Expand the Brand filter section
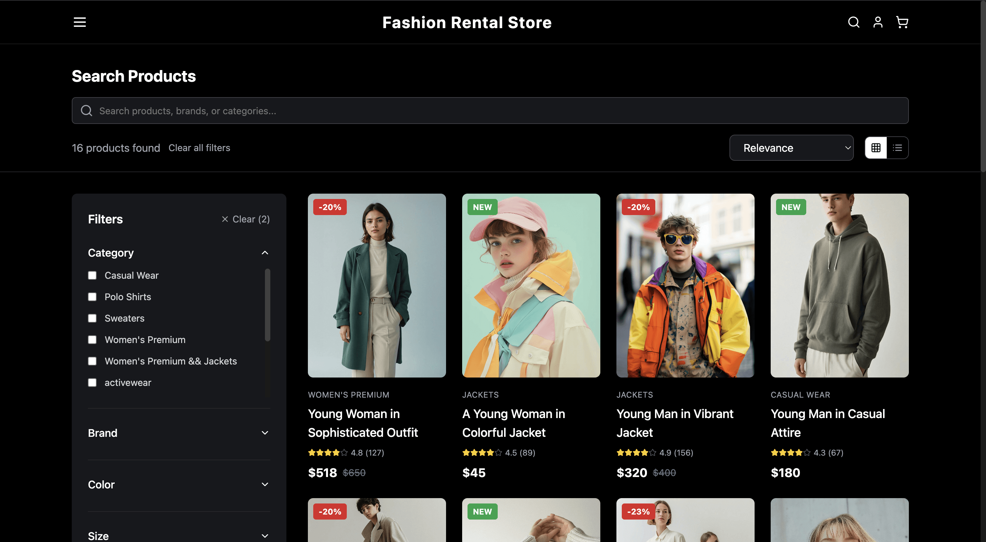 (179, 433)
